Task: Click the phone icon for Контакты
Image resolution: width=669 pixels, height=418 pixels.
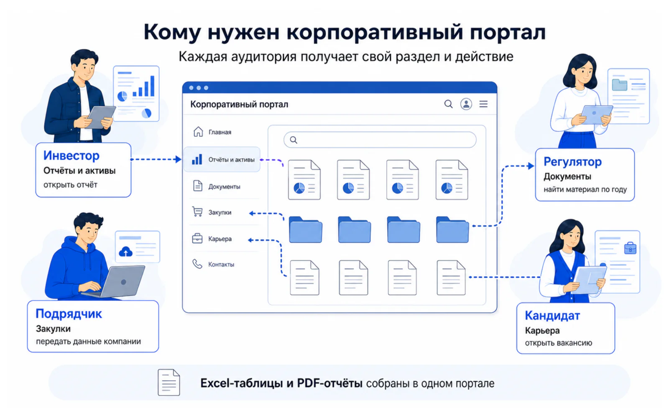Action: 197,264
